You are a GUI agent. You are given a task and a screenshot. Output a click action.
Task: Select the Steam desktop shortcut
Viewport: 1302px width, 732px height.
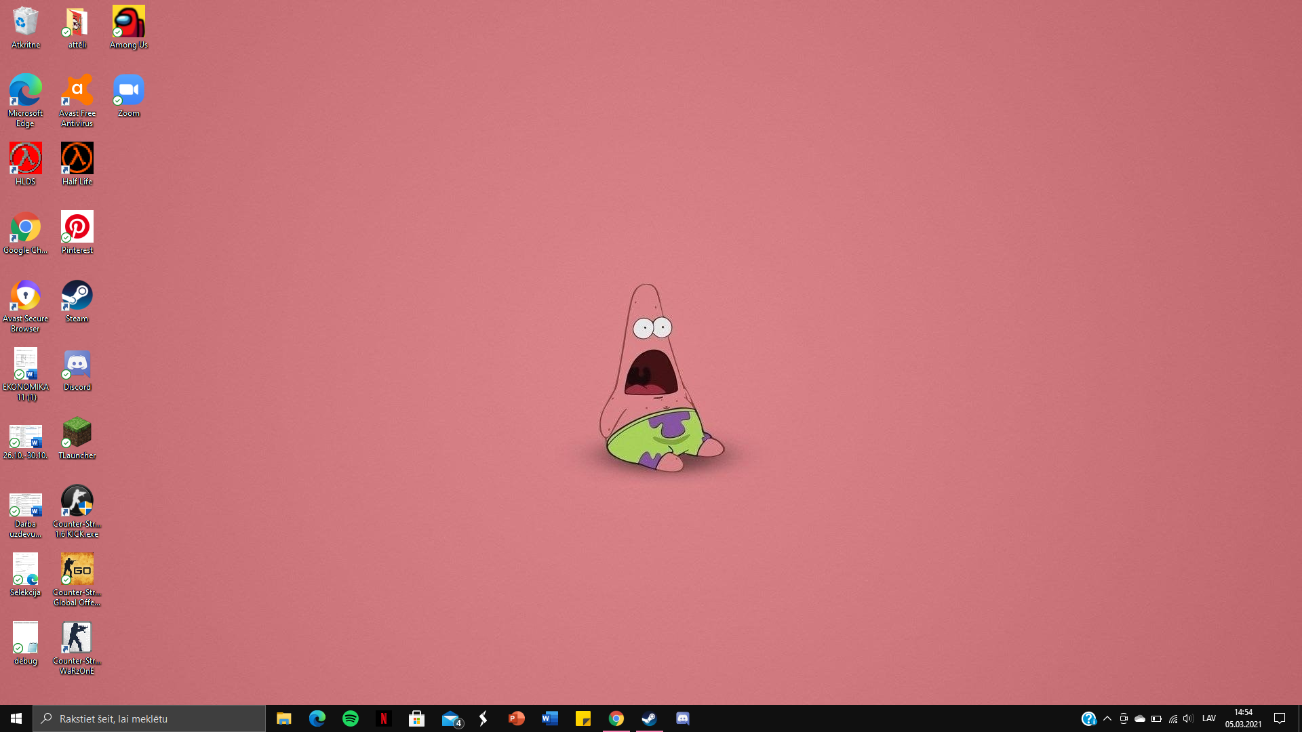point(77,301)
